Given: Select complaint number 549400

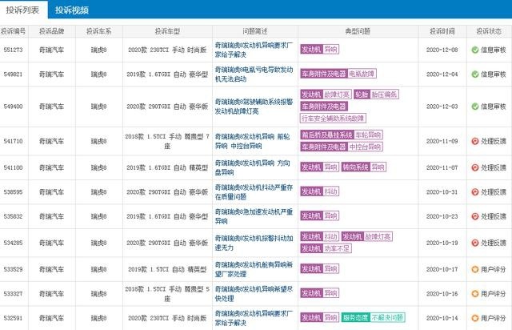Looking at the screenshot, I should click(14, 107).
